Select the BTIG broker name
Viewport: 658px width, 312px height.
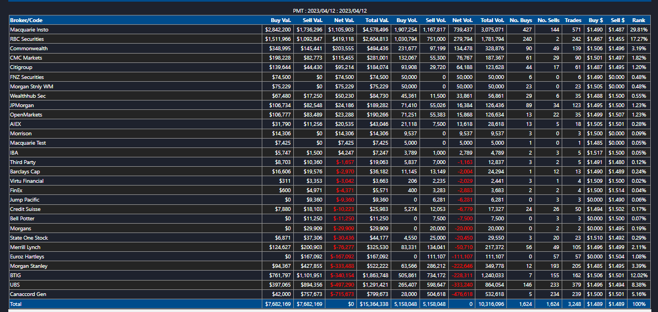(x=15, y=276)
